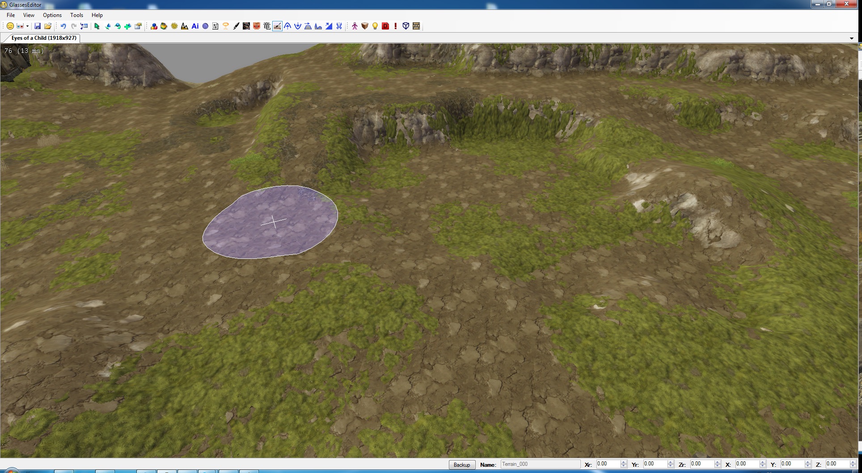This screenshot has height=473, width=862.
Task: Select the green arrow pointer tool
Action: pyautogui.click(x=97, y=26)
